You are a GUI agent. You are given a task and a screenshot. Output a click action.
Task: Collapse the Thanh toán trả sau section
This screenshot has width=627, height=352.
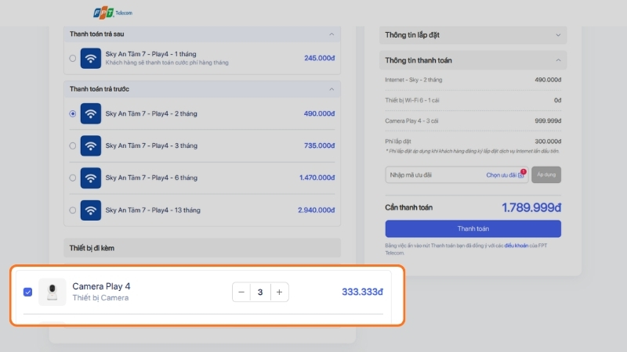pos(332,34)
